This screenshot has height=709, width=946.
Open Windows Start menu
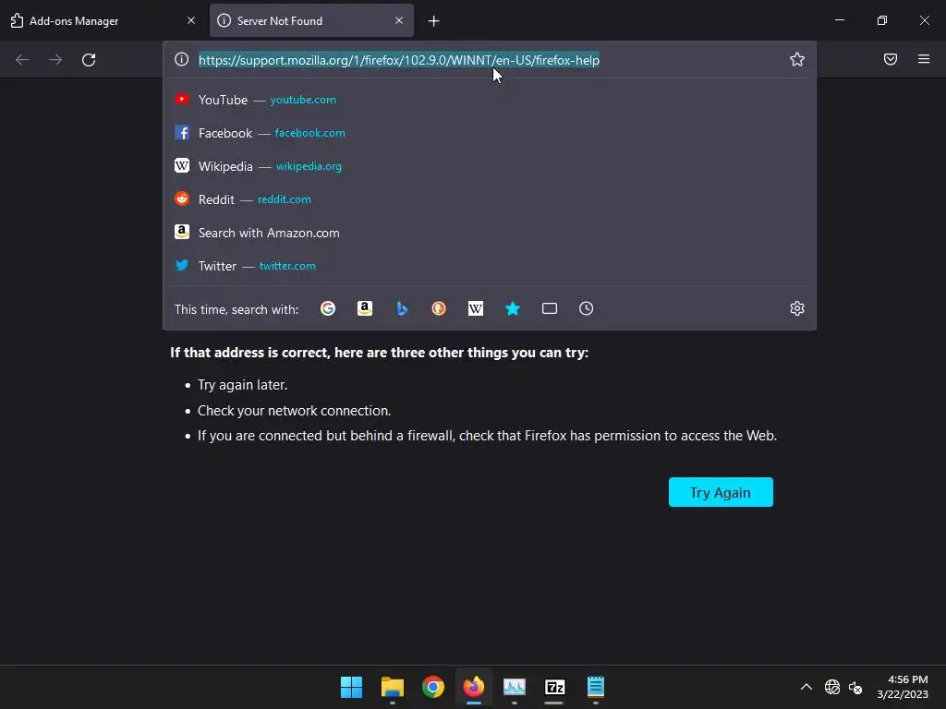click(x=351, y=687)
